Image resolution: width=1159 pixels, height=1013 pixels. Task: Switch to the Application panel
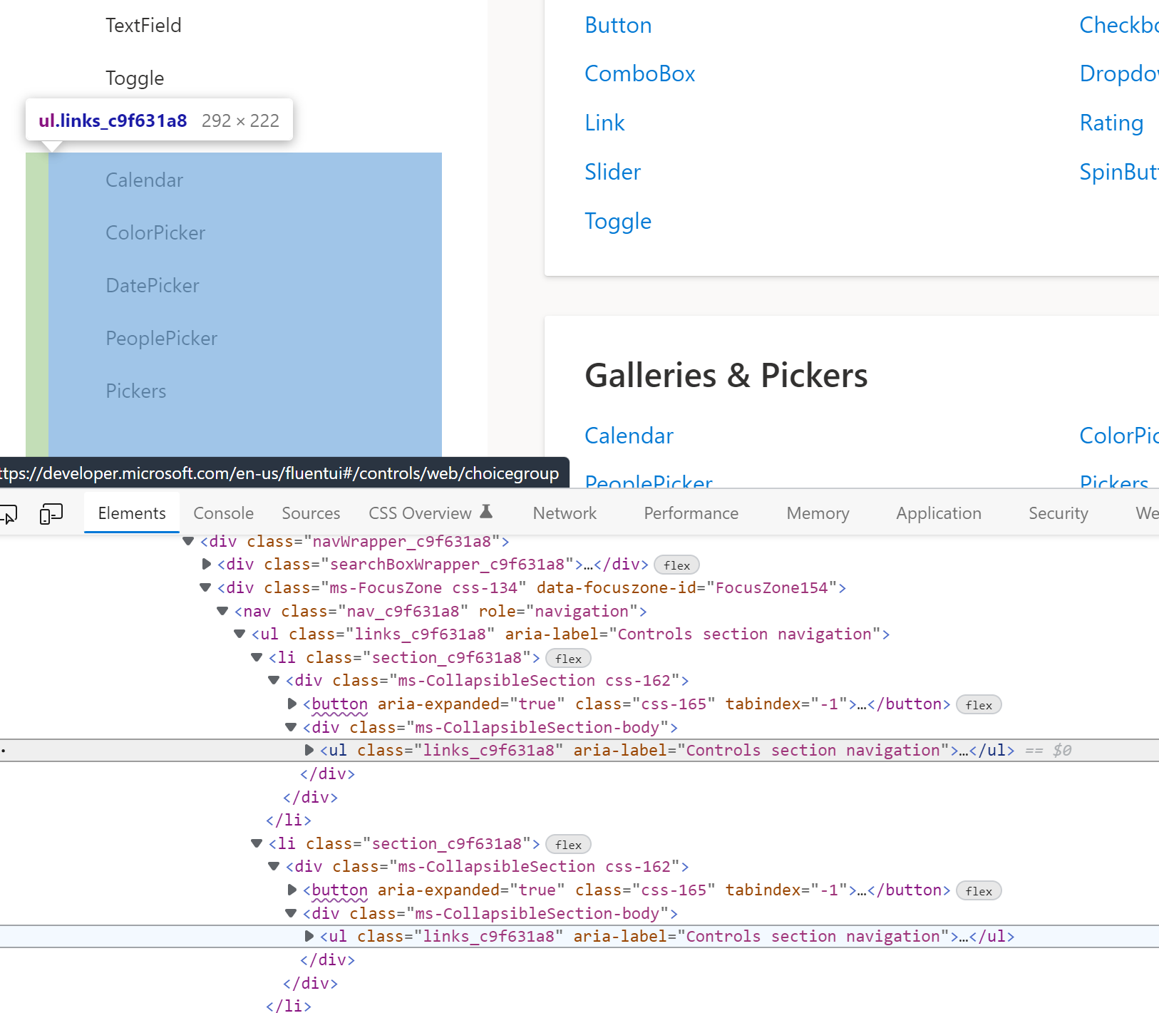pos(938,513)
